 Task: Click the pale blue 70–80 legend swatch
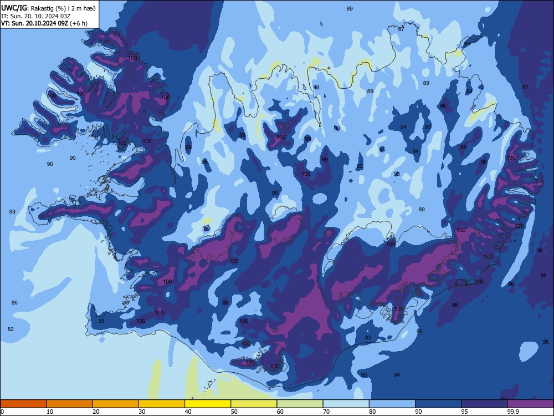(x=346, y=404)
